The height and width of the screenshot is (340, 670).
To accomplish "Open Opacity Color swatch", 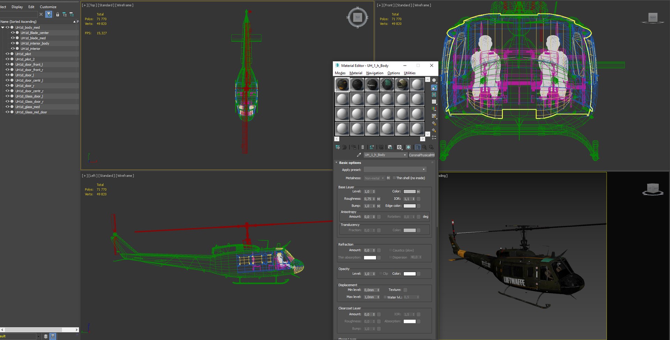I will pyautogui.click(x=409, y=274).
